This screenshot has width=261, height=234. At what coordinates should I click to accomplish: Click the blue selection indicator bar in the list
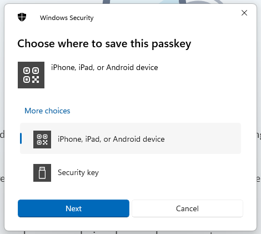coord(21,138)
